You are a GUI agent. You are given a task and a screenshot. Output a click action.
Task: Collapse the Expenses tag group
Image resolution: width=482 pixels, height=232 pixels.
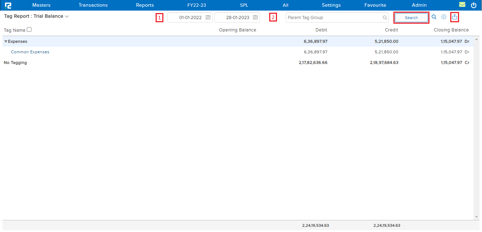coord(6,42)
